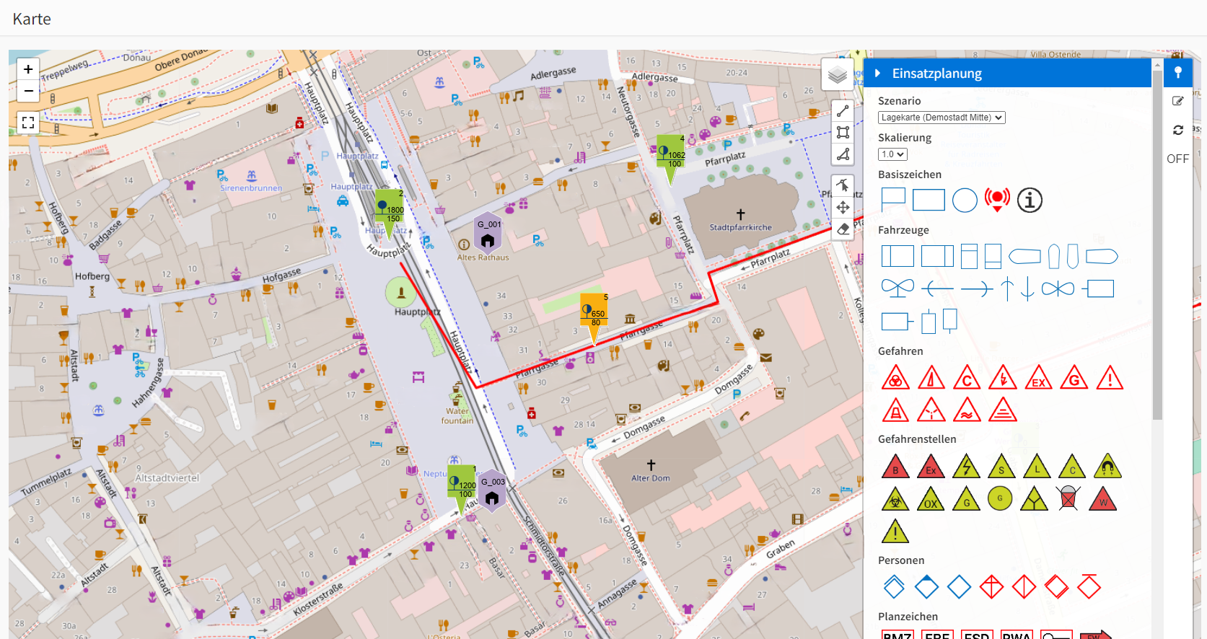Choose the up arrow vehicle symbol

click(1007, 288)
